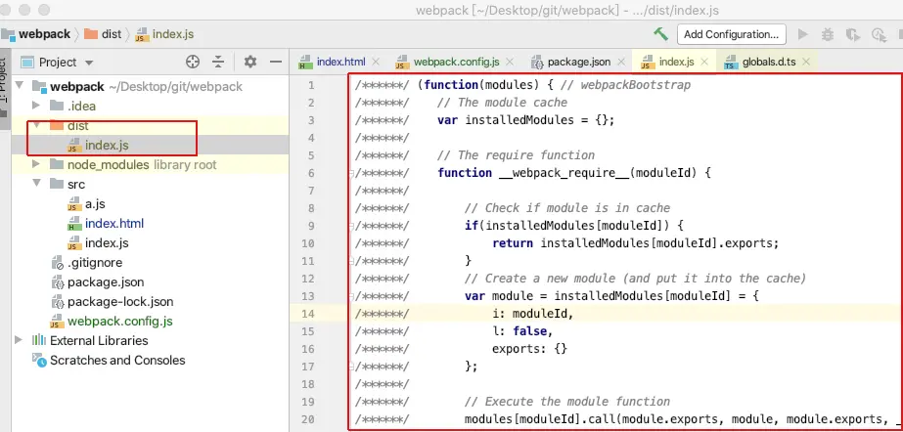
Task: Collapse the webpack root folder
Action: click(x=21, y=86)
